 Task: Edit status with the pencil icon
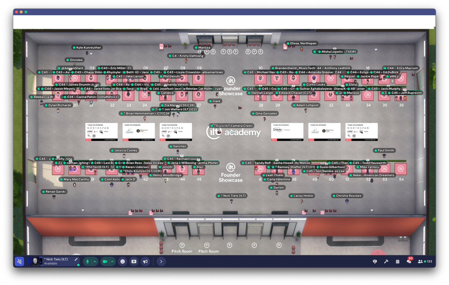click(76, 260)
